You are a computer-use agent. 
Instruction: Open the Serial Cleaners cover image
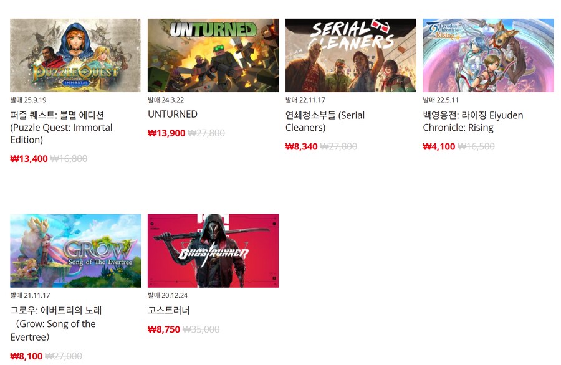[x=350, y=55]
